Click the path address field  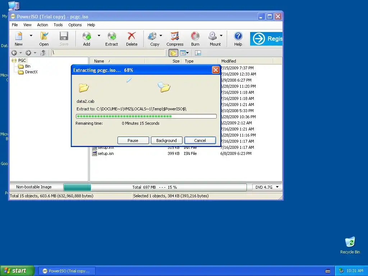108,53
